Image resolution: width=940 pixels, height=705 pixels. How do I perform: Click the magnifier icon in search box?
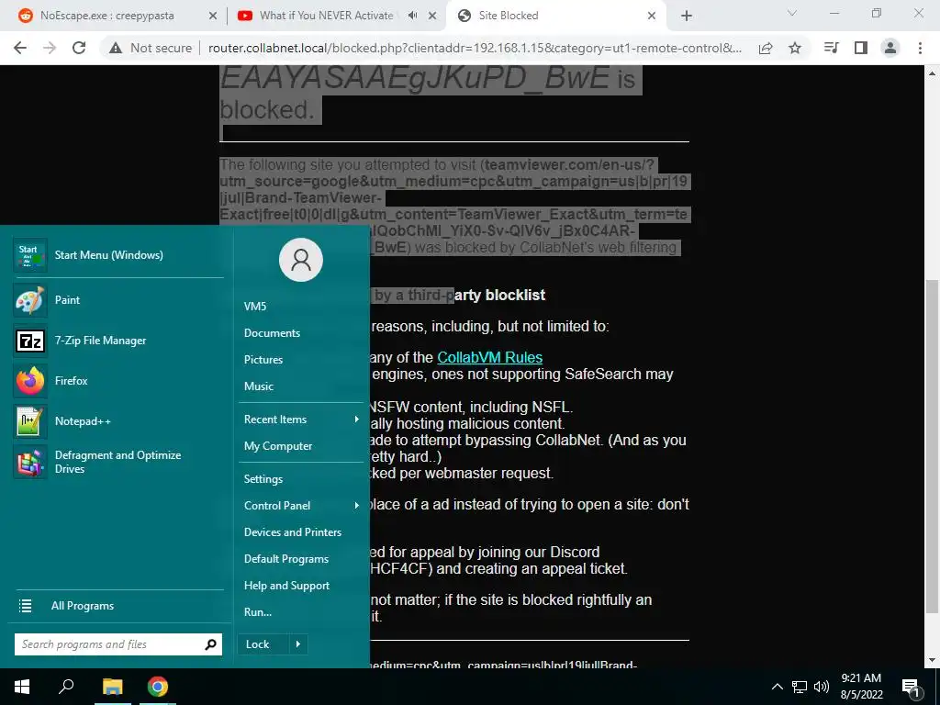210,644
